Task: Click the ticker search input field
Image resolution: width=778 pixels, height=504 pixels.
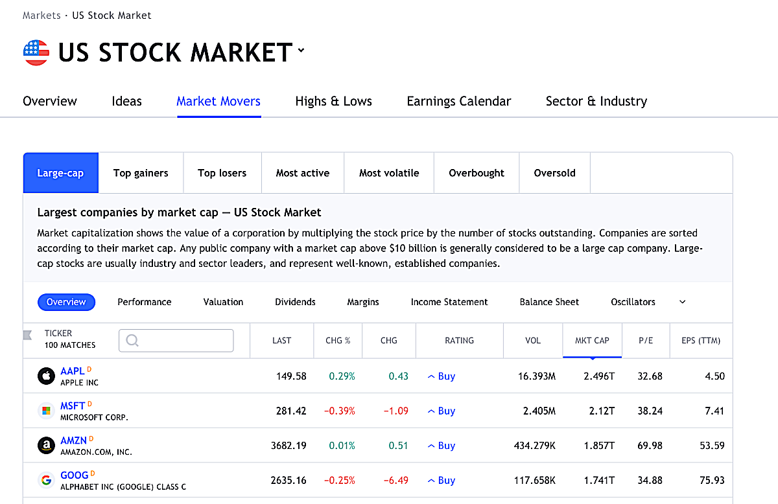Action: point(176,340)
